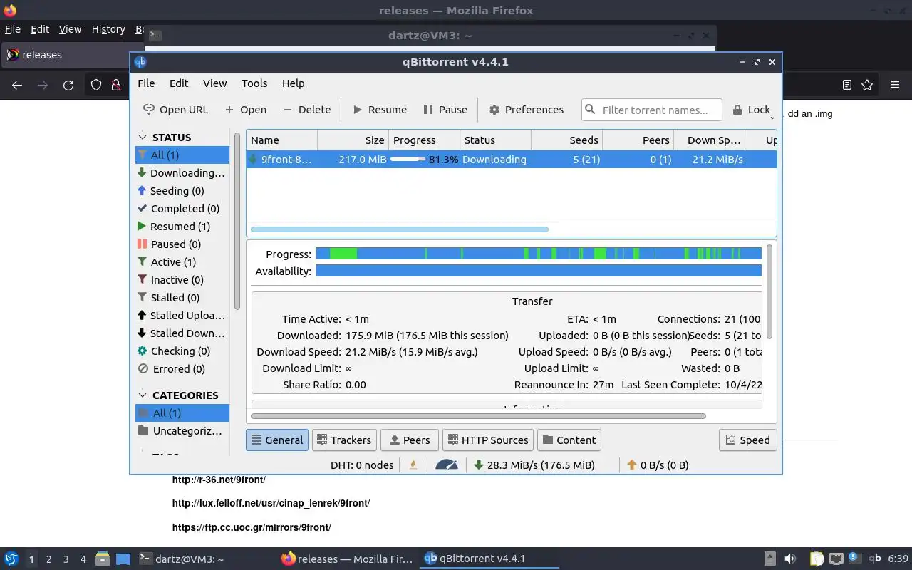Image resolution: width=912 pixels, height=570 pixels.
Task: Filter by Downloading torrents
Action: point(182,172)
